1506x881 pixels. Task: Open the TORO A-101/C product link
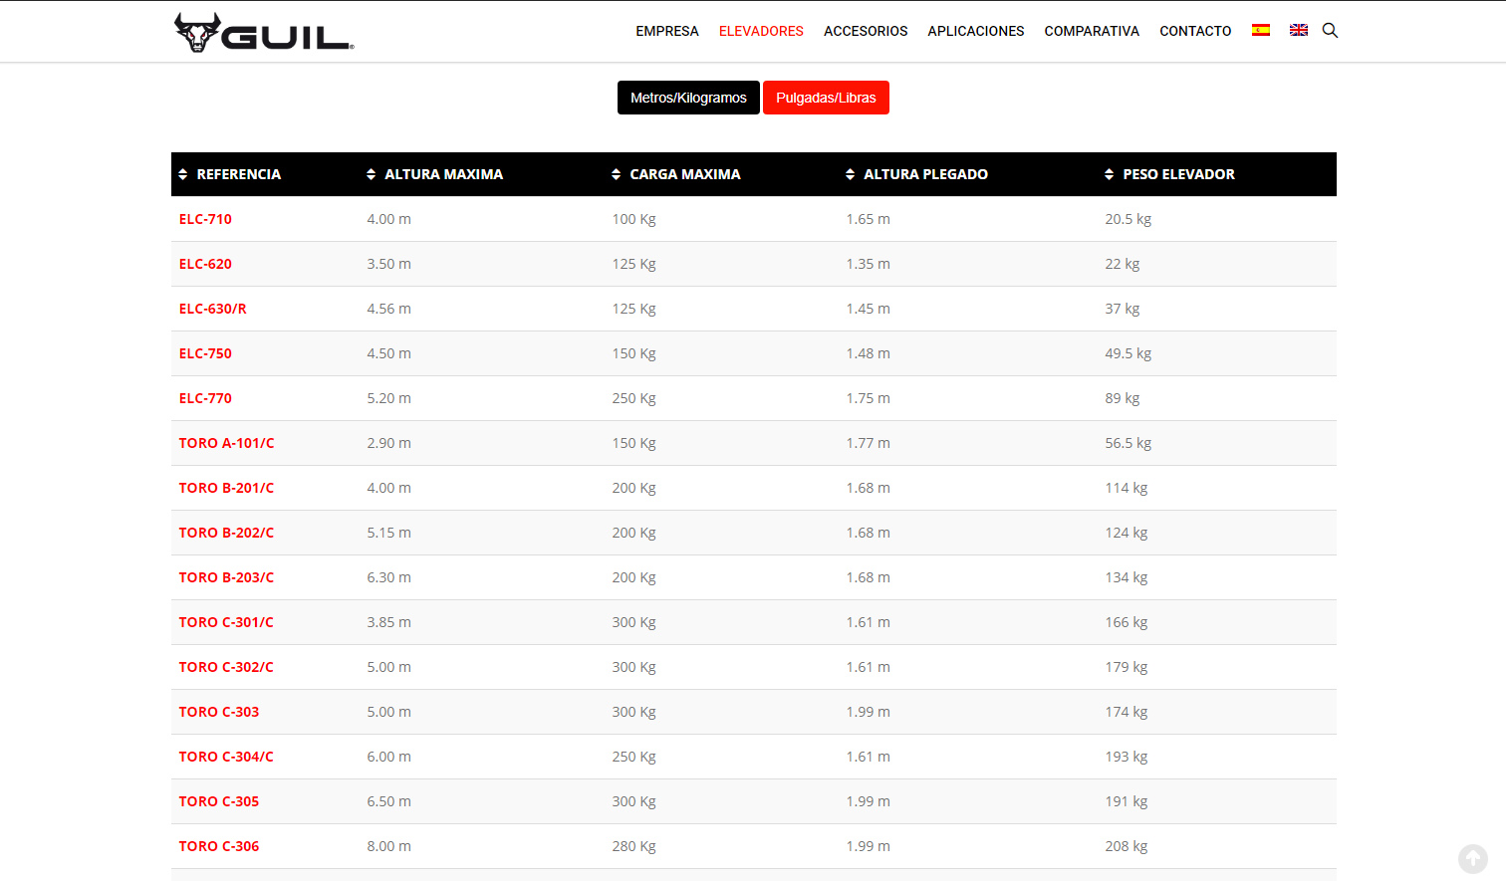click(226, 443)
